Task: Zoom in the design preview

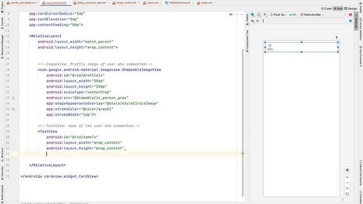Action: pyautogui.click(x=347, y=177)
